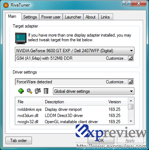Click the driver list scrollbar thumb
Image resolution: width=149 pixels, height=150 pixels.
(131, 107)
